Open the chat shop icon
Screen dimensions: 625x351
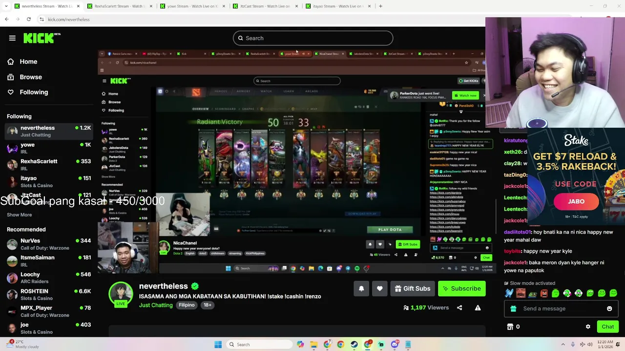click(x=510, y=327)
